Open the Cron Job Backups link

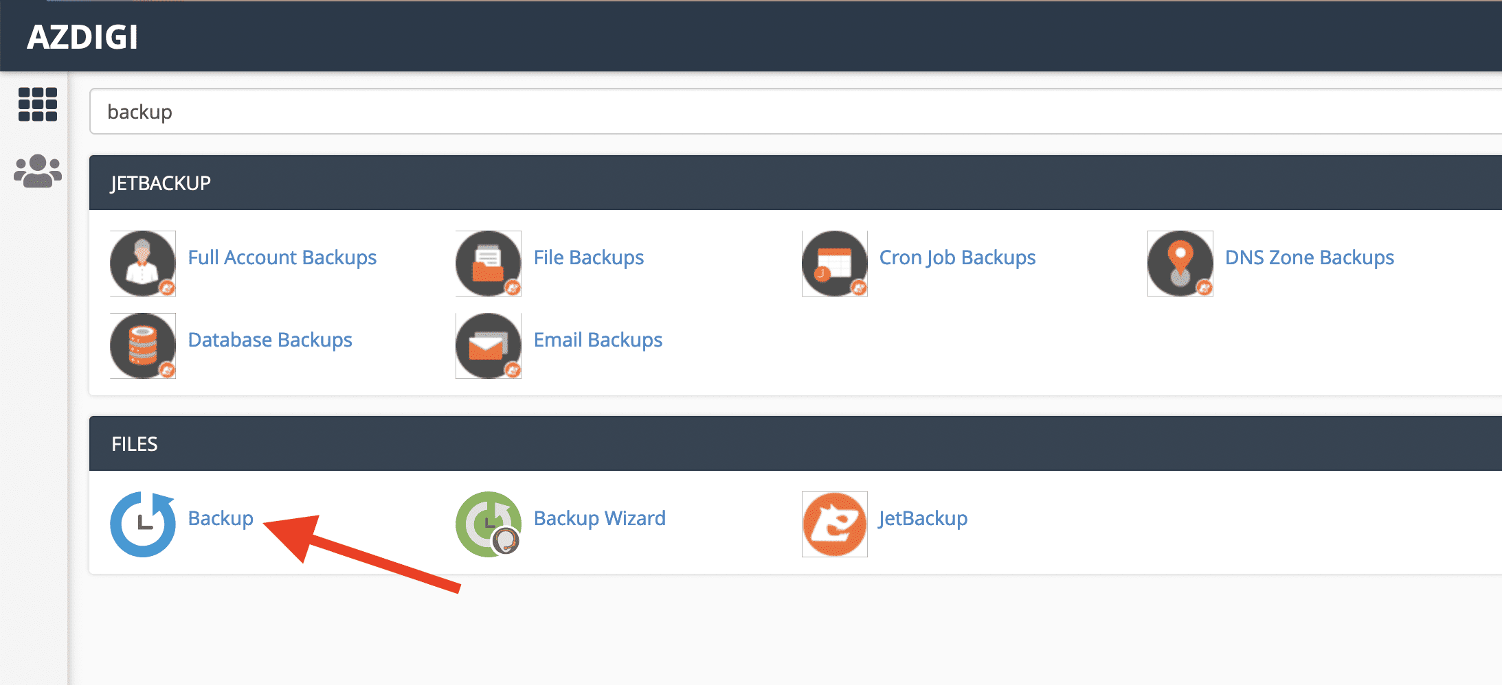pyautogui.click(x=957, y=257)
